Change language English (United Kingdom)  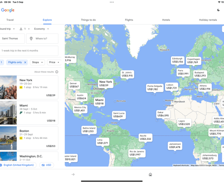coord(18,165)
